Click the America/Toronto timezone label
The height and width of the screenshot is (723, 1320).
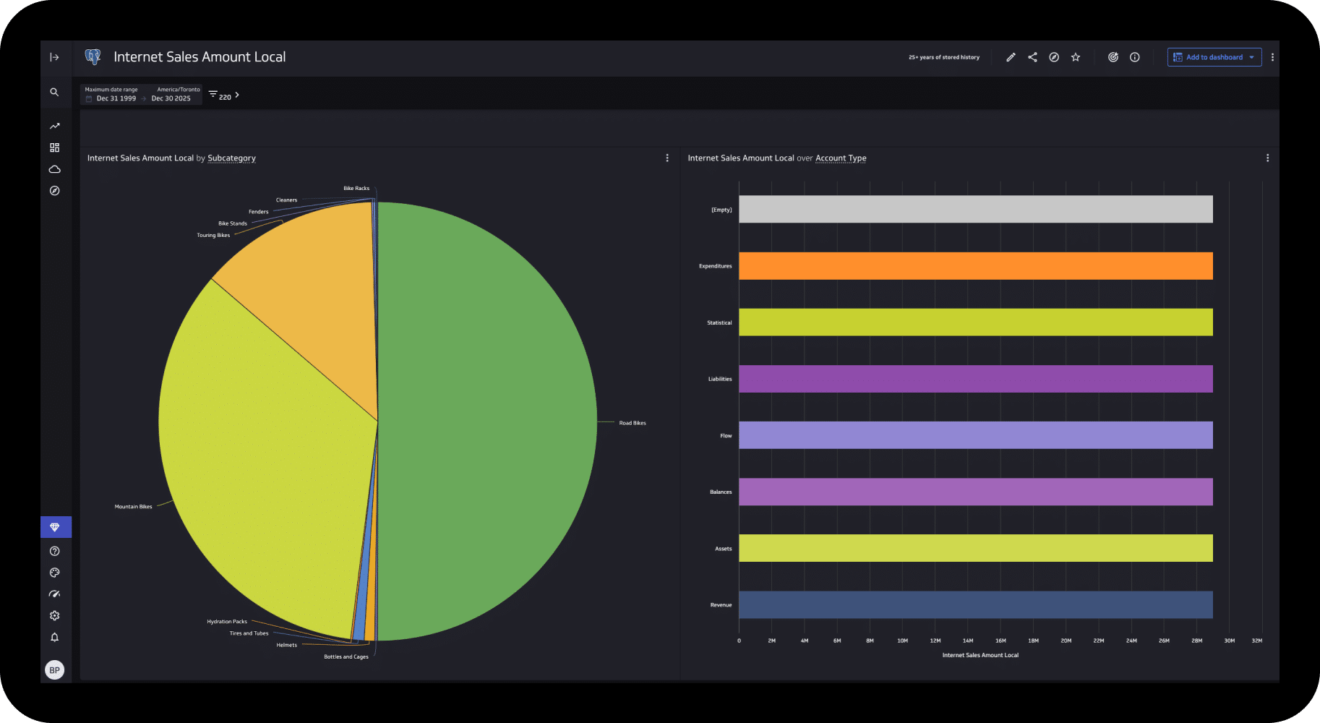(179, 90)
